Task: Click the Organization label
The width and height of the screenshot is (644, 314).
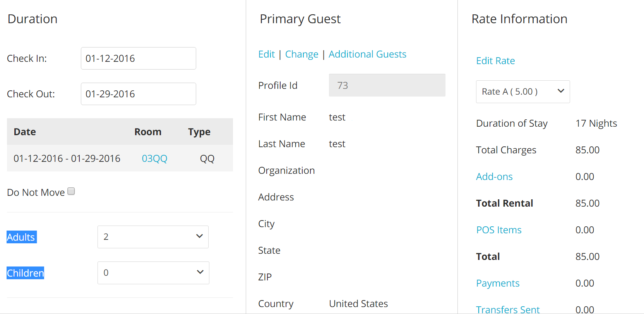Action: [x=286, y=171]
